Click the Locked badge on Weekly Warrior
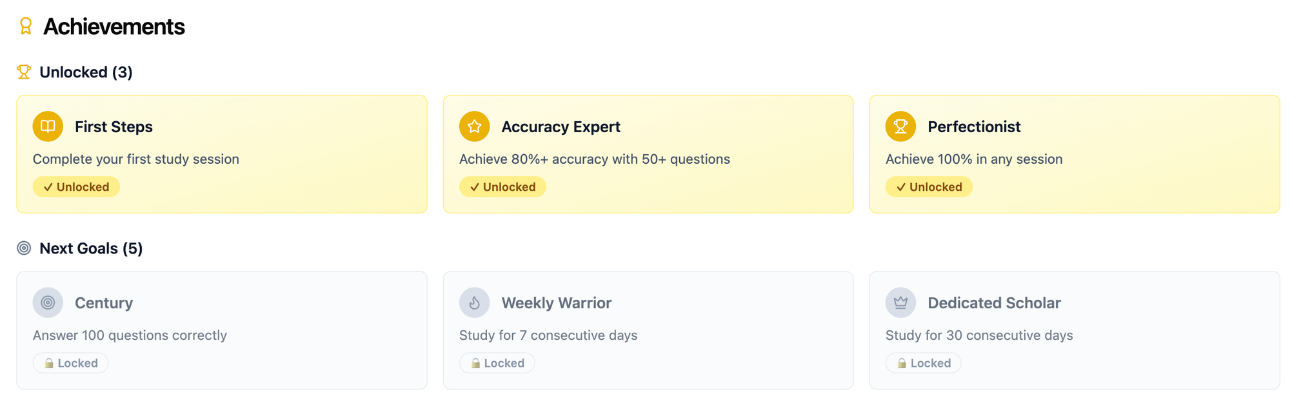 [x=497, y=363]
